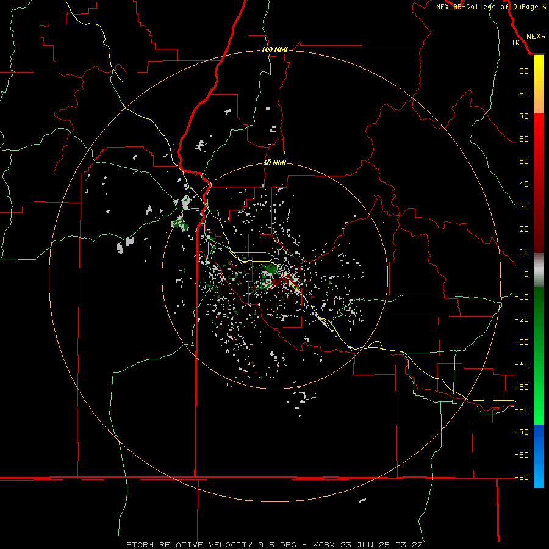Click the 50 NMI range ring label
Image resolution: width=549 pixels, height=549 pixels.
(274, 163)
